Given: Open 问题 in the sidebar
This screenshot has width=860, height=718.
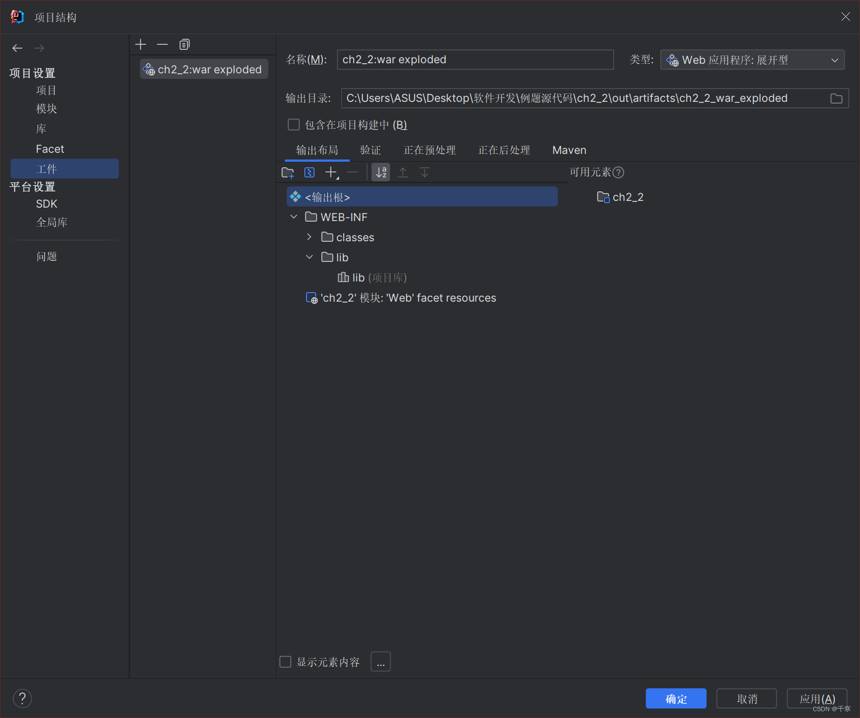Looking at the screenshot, I should (46, 256).
